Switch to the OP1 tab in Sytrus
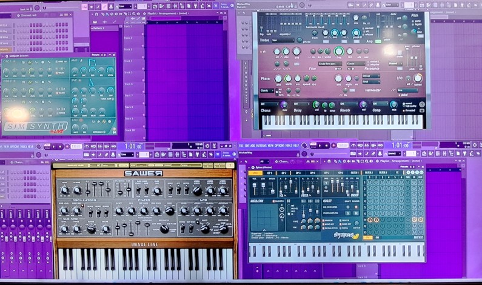Screen dimensions: 482x285 click(x=270, y=173)
